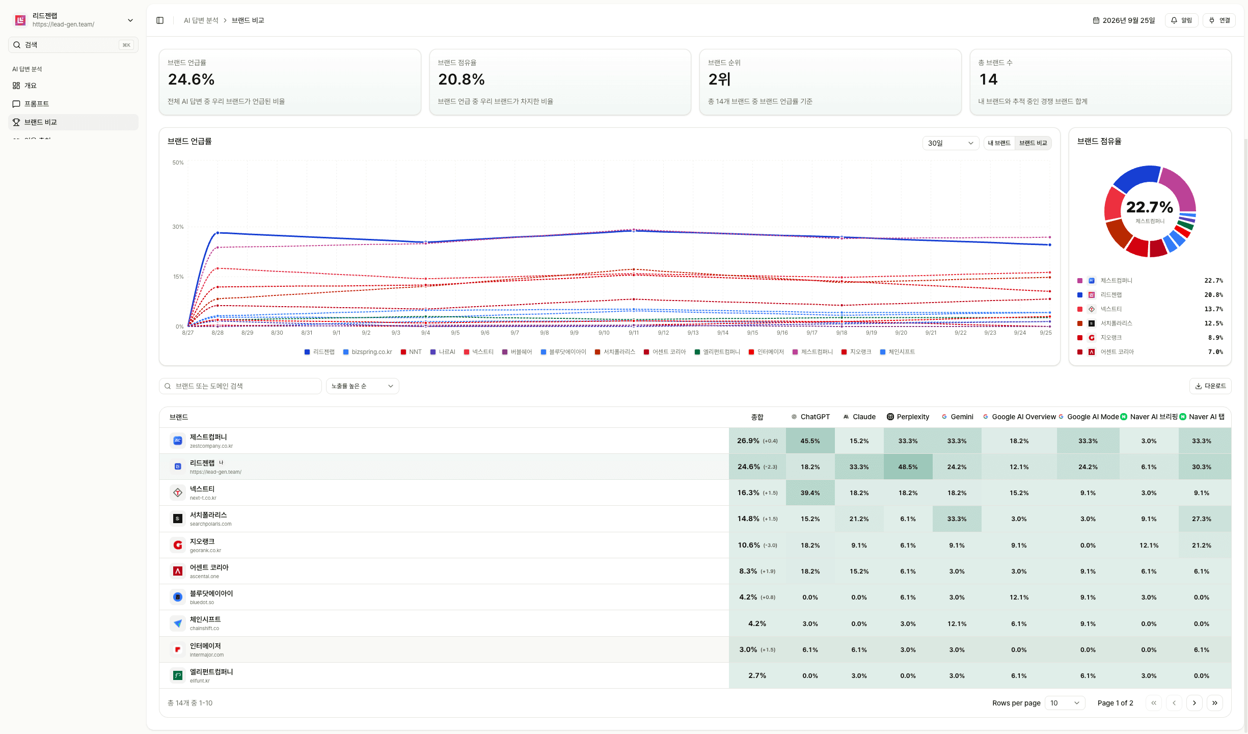Click the 지오랭크 logo in table
This screenshot has width=1248, height=734.
178,545
